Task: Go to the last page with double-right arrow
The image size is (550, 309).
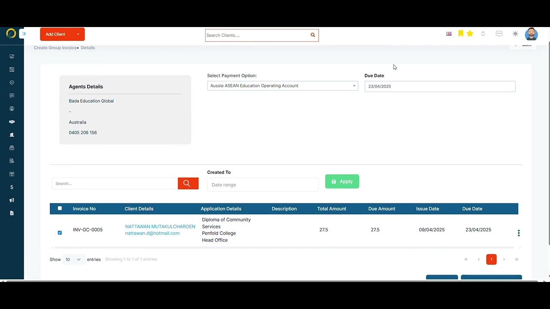Action: (516, 259)
